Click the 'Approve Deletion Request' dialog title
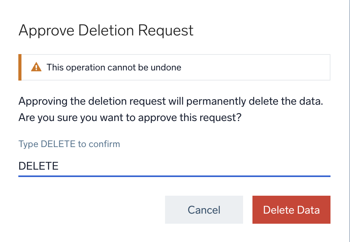350x242 pixels. pyautogui.click(x=106, y=30)
